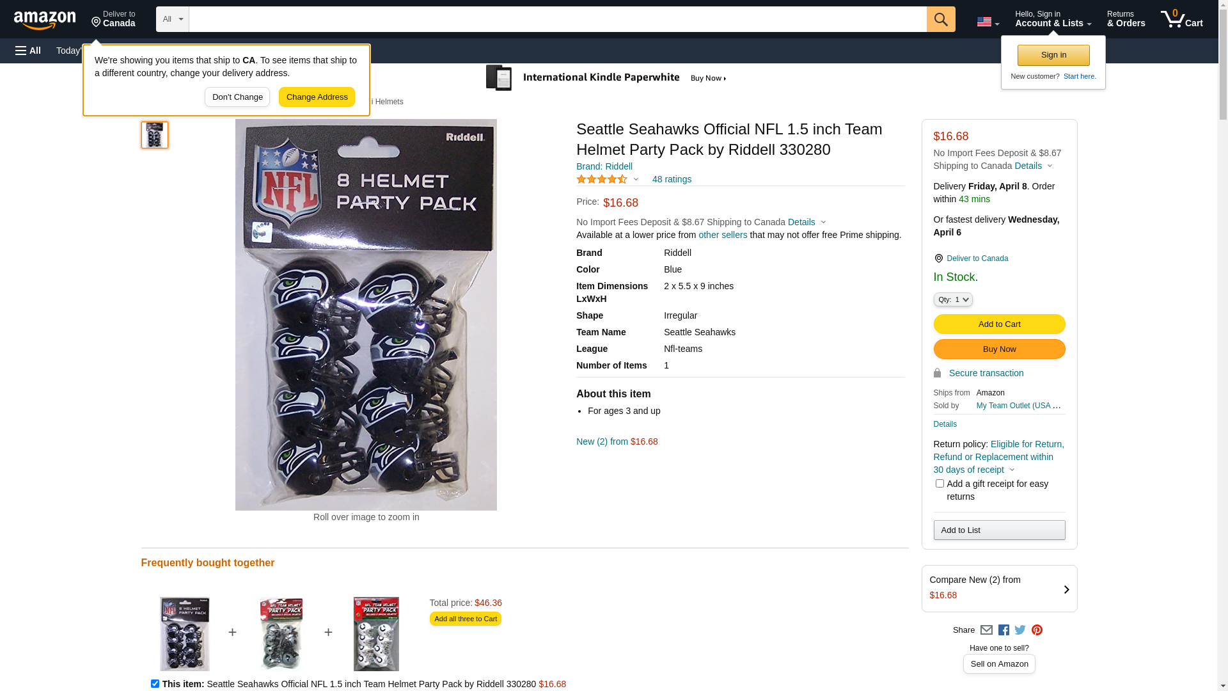This screenshot has height=691, width=1228.
Task: Open the country flag language selector
Action: coord(988,22)
